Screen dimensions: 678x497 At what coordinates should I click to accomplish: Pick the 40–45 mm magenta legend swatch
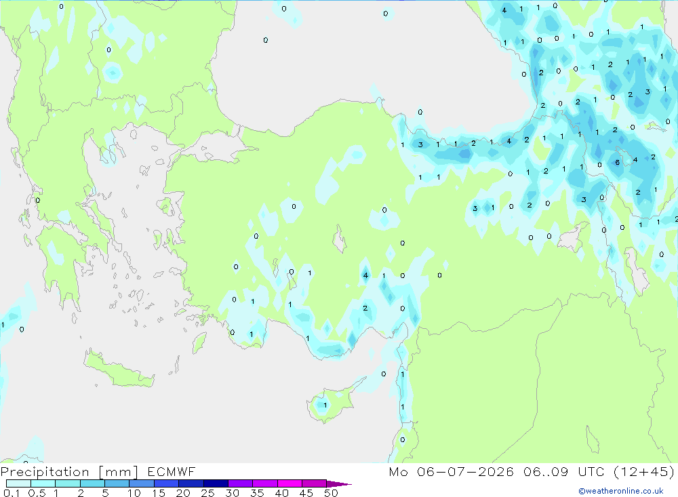click(290, 483)
